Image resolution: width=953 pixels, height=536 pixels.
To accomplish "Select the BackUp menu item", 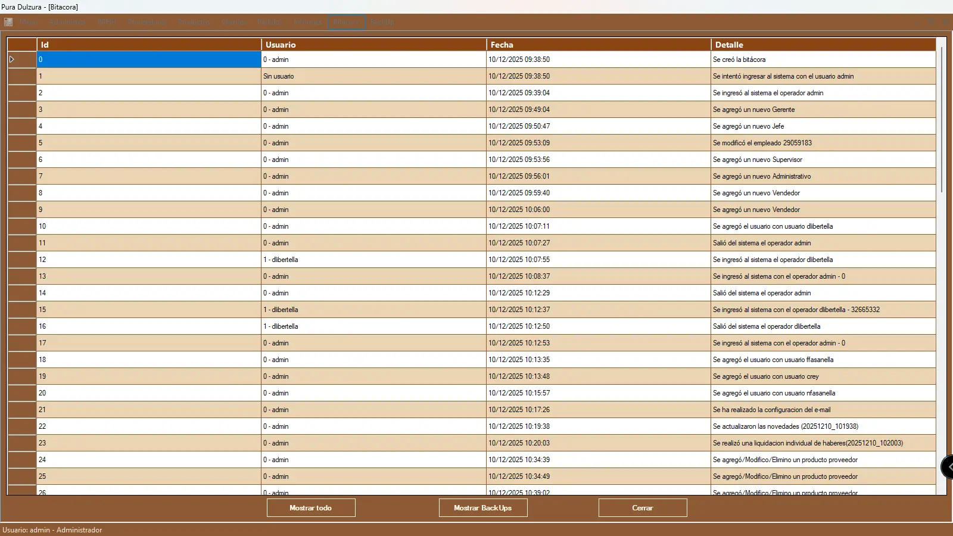I will pos(382,22).
